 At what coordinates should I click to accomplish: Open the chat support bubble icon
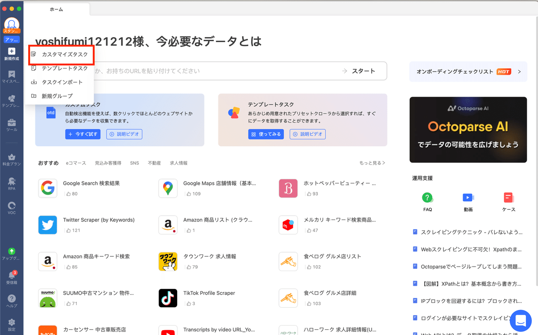click(521, 320)
